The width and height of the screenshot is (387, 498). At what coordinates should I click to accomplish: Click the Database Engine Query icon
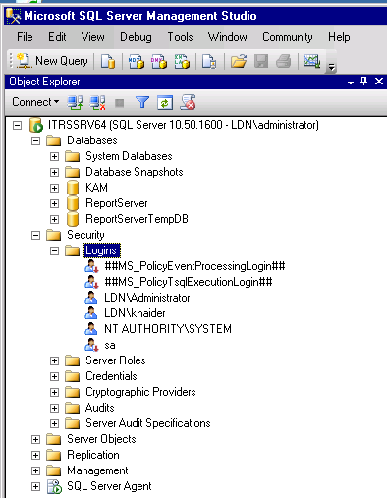(x=108, y=61)
